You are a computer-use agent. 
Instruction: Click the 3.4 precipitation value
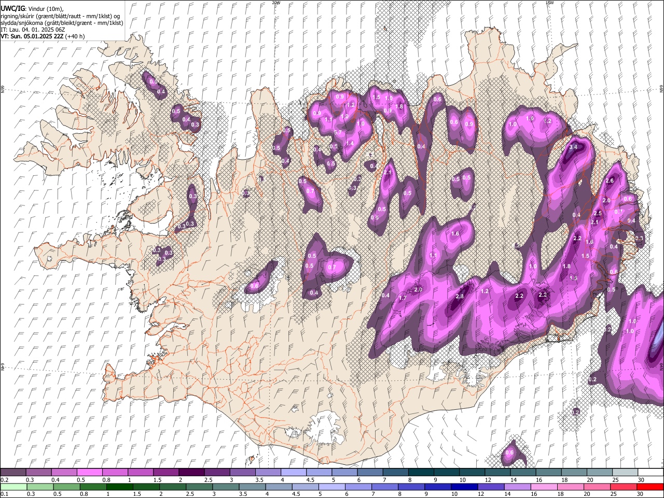[573, 147]
